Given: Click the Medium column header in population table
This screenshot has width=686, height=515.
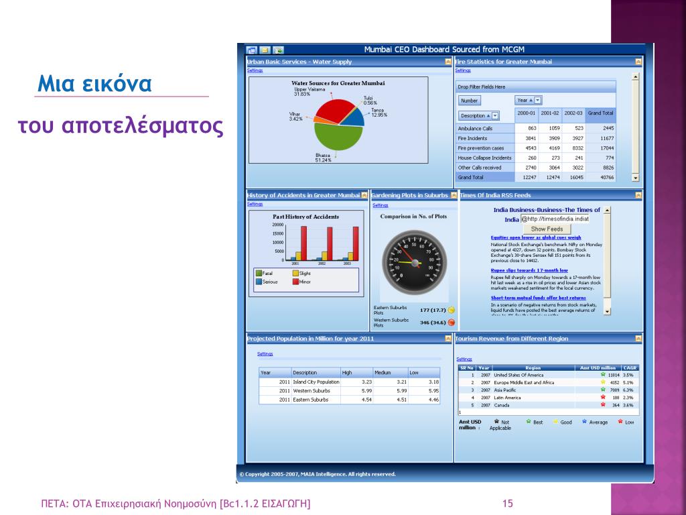Looking at the screenshot, I should point(391,373).
